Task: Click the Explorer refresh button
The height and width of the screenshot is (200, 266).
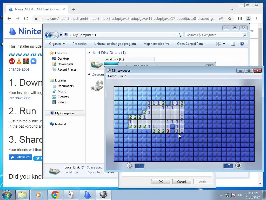Action: [x=180, y=35]
